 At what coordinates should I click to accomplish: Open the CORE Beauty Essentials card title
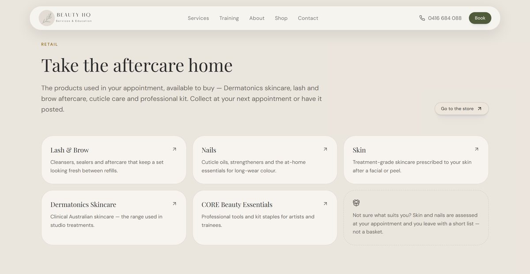[237, 205]
